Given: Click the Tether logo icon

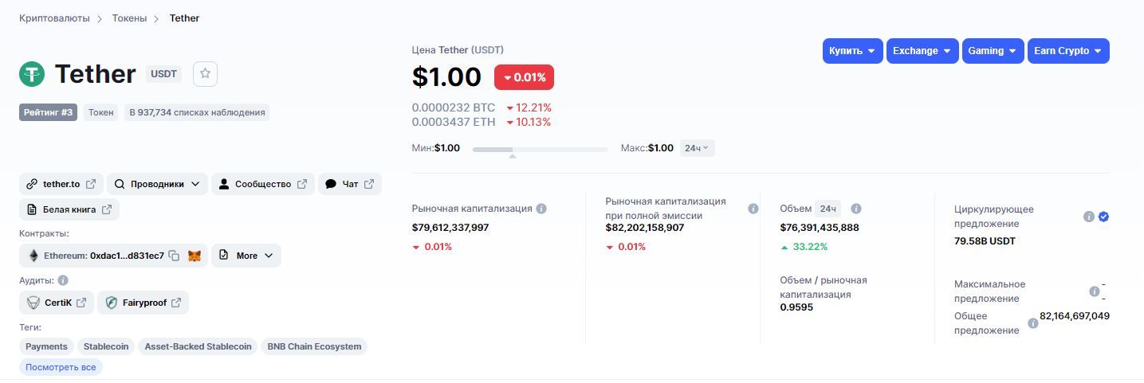Looking at the screenshot, I should tap(32, 74).
